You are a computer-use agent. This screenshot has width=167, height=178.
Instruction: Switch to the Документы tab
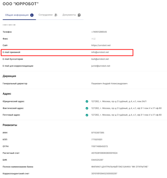72,15
